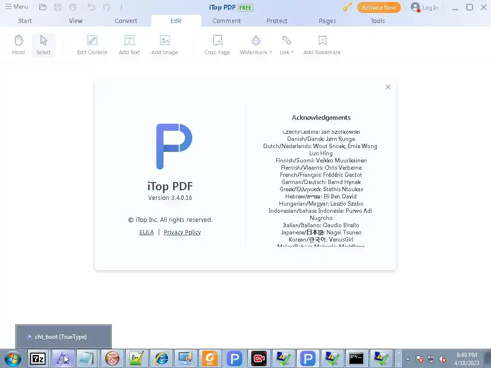Click the Action Center flag tray icon
This screenshot has width=491, height=368.
tap(420, 359)
